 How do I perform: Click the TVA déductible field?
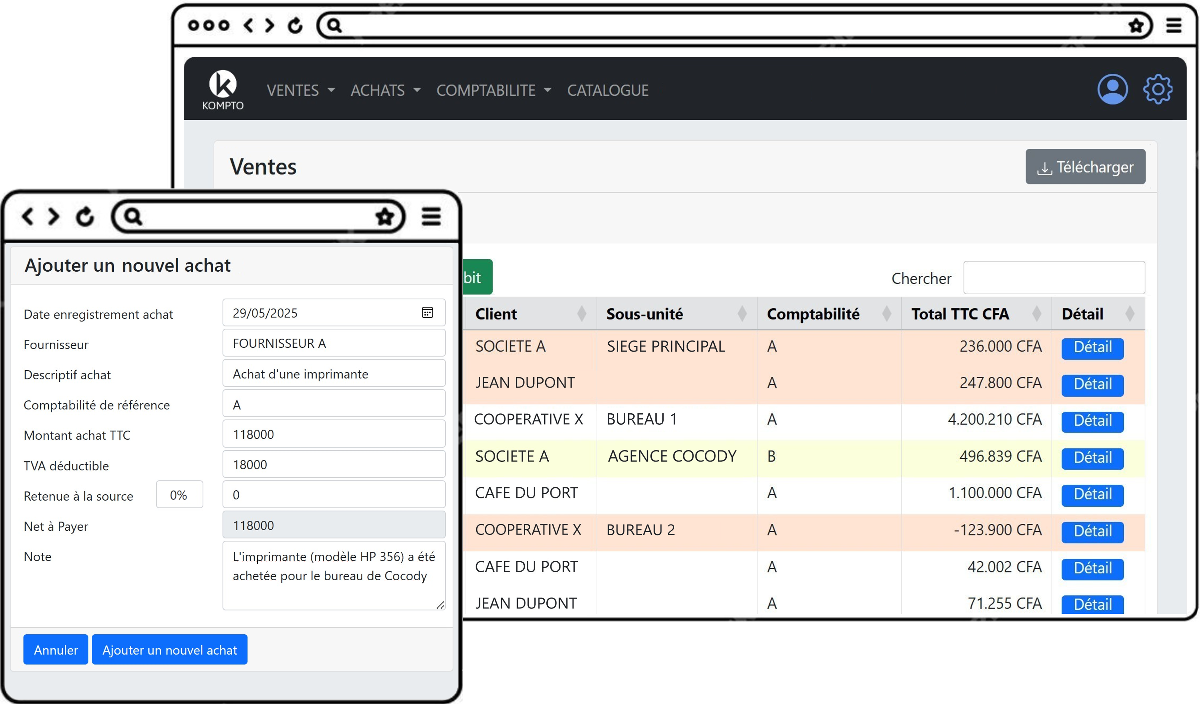coord(334,464)
